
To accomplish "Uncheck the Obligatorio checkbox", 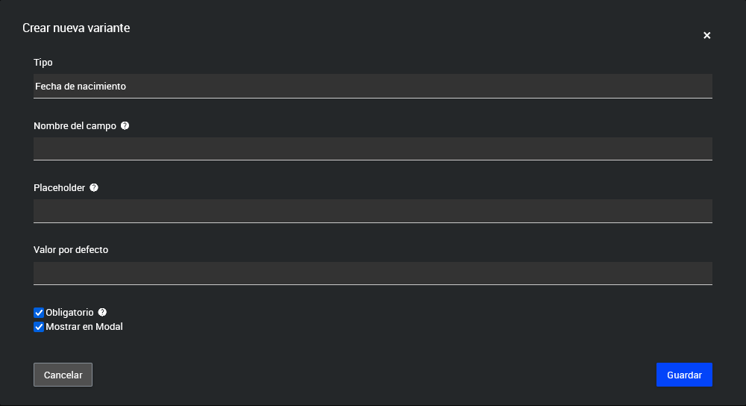I will [40, 313].
